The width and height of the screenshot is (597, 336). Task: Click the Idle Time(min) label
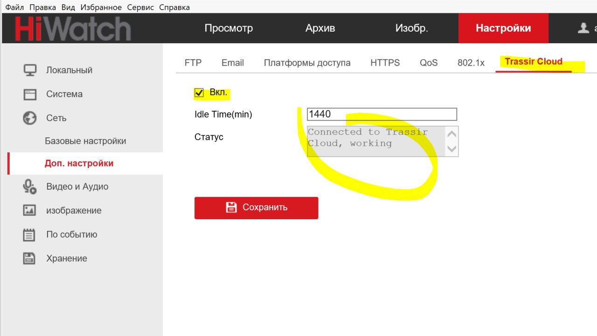tap(223, 114)
